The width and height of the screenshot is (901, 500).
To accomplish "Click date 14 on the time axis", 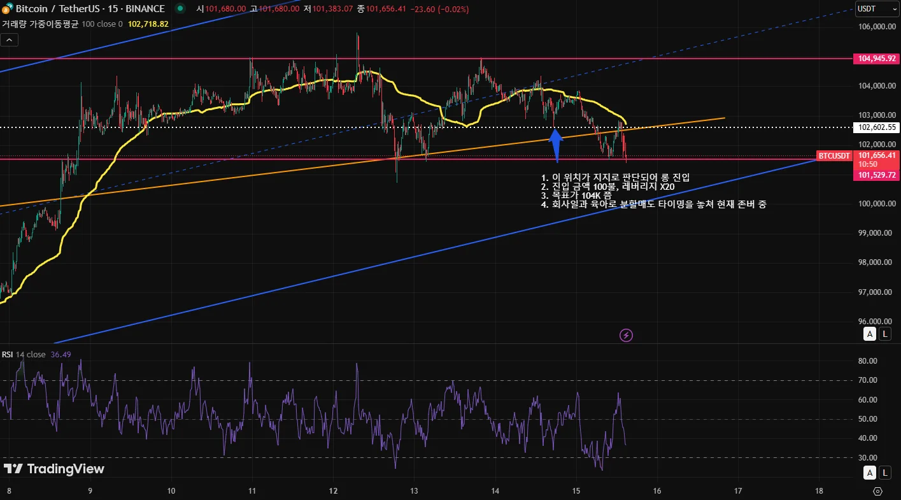I will tap(495, 491).
